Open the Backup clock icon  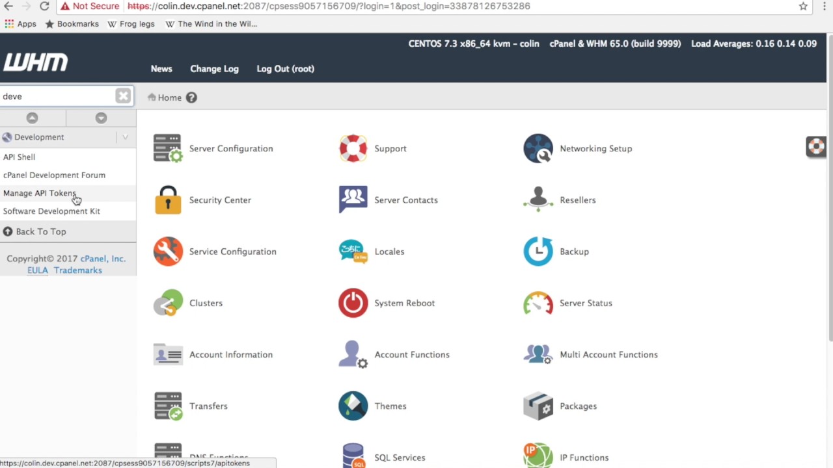point(538,252)
